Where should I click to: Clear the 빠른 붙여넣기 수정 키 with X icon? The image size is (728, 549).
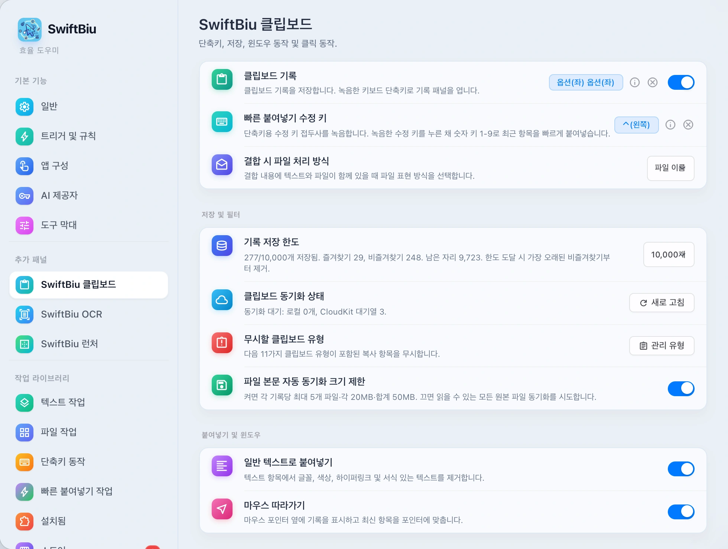click(x=688, y=125)
